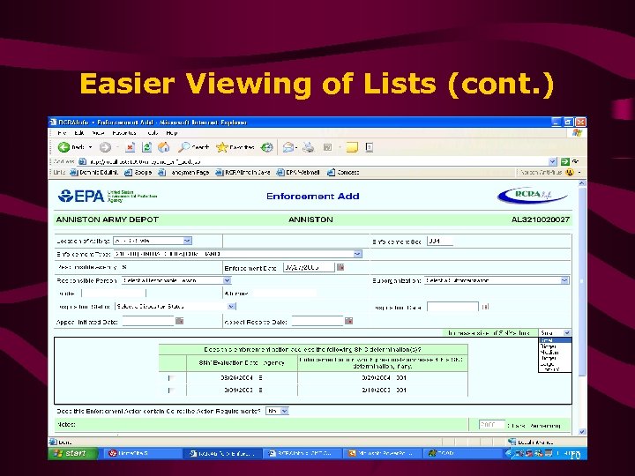This screenshot has width=635, height=476.
Task: Open the Favorites menu
Action: tap(124, 133)
